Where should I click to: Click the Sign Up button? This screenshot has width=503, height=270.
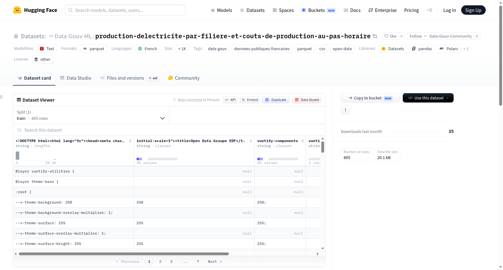[473, 10]
